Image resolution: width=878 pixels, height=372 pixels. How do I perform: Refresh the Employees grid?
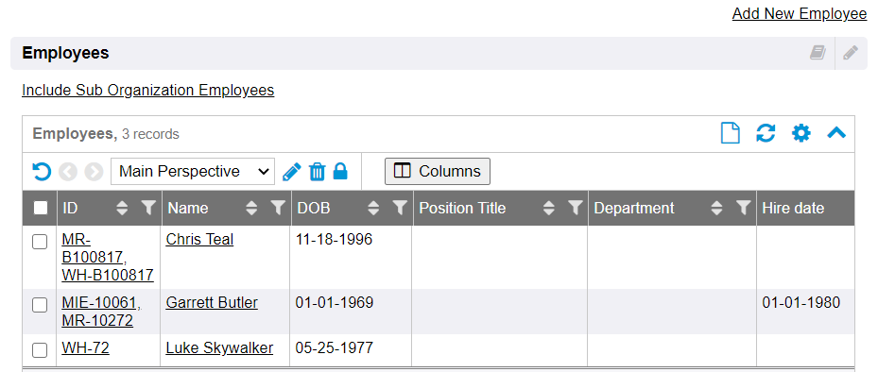tap(766, 134)
